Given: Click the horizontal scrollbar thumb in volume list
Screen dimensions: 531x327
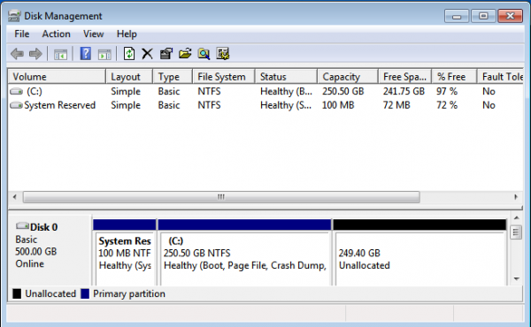Looking at the screenshot, I should (x=221, y=197).
